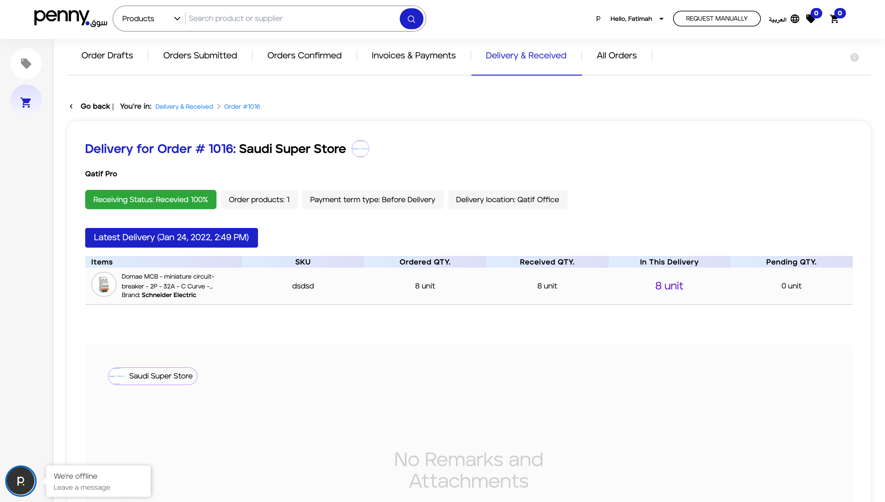The width and height of the screenshot is (885, 502).
Task: Click the Go back link text
Action: pos(95,106)
